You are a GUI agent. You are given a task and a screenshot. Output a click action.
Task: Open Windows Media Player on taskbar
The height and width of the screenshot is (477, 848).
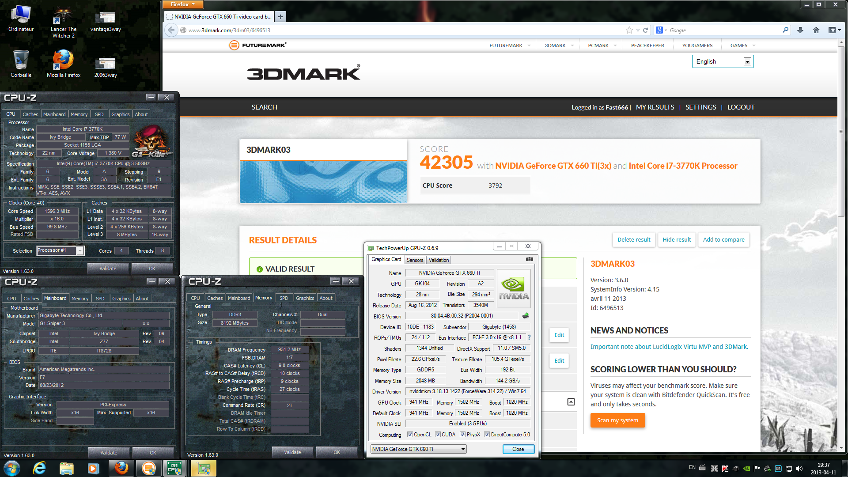tap(93, 468)
